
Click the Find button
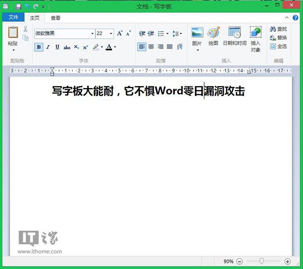tap(278, 29)
